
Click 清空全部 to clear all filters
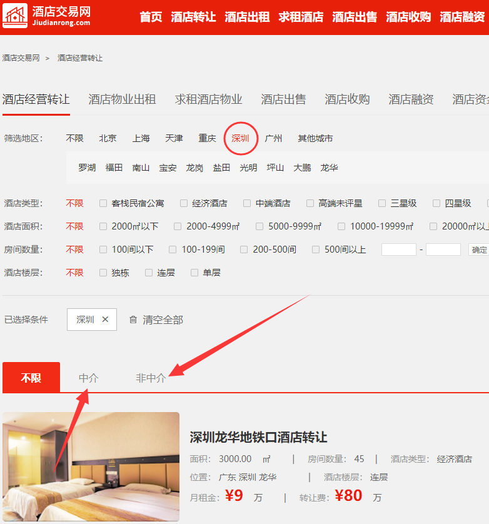(x=163, y=320)
